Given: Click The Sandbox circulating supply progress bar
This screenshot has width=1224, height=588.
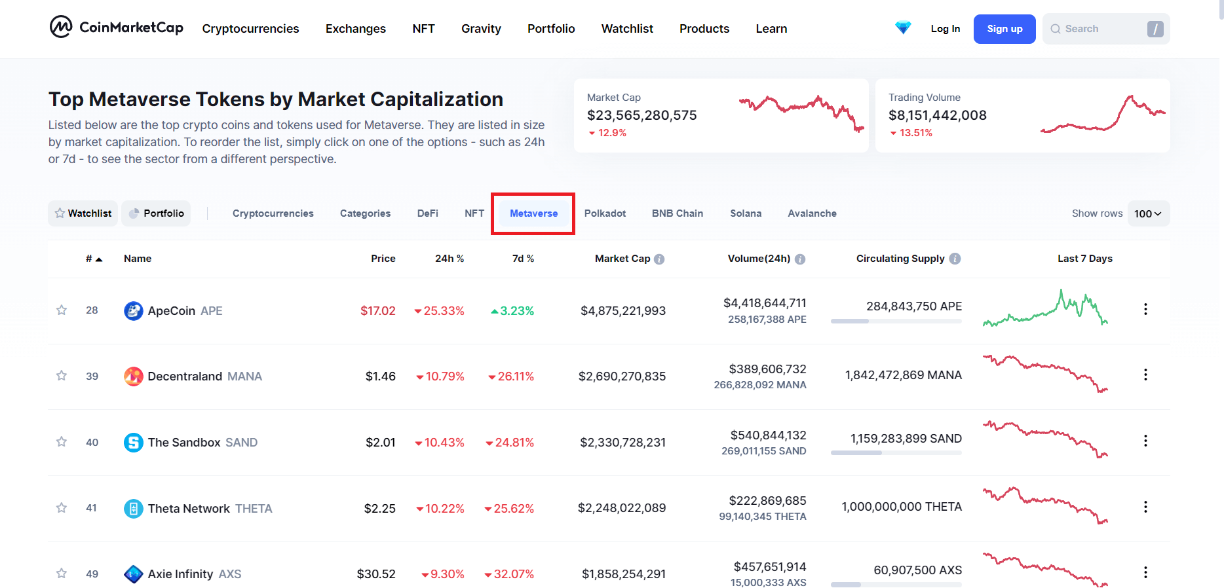Looking at the screenshot, I should point(896,452).
